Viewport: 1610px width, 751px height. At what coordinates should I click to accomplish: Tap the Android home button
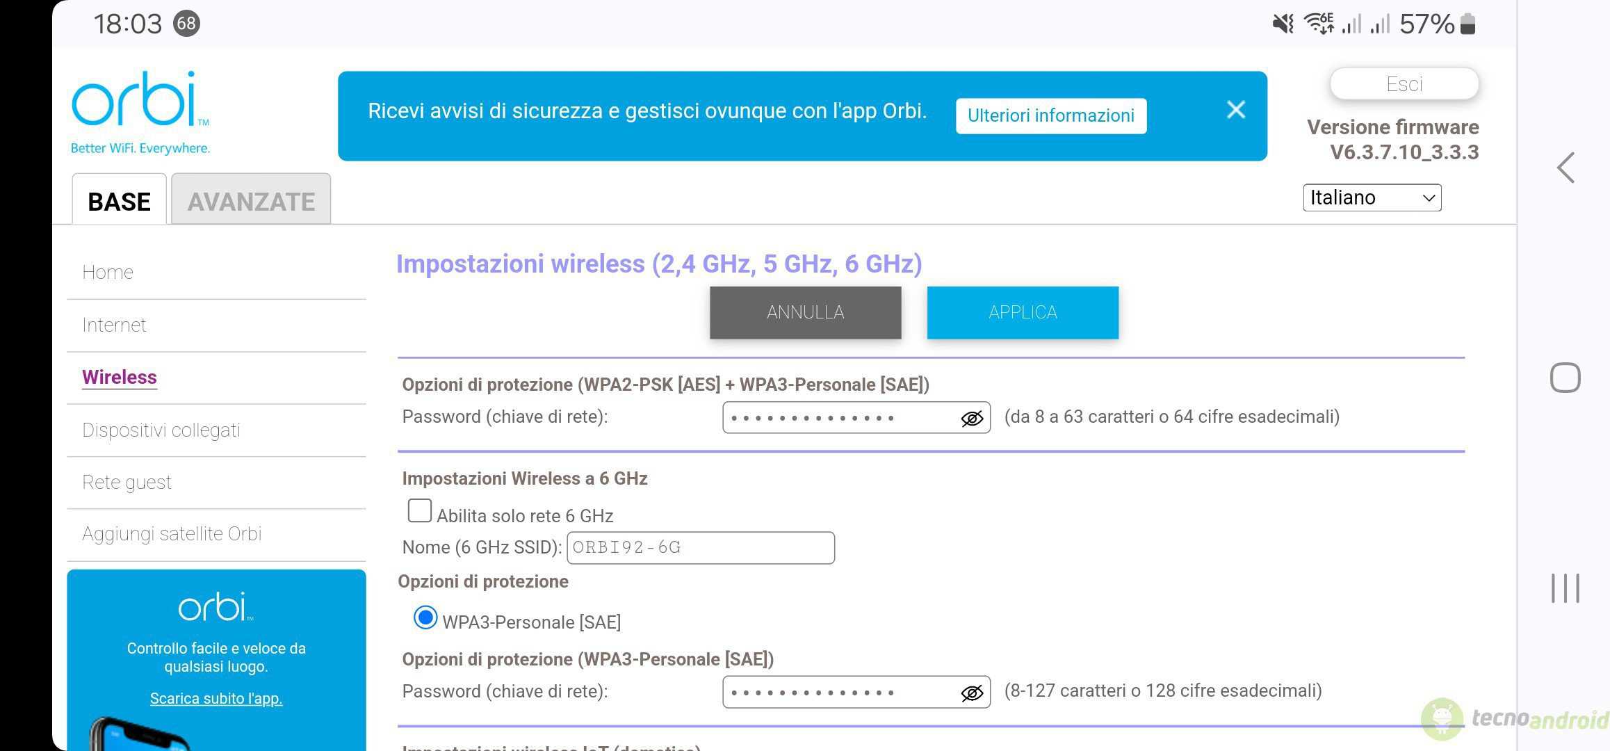[x=1565, y=378]
